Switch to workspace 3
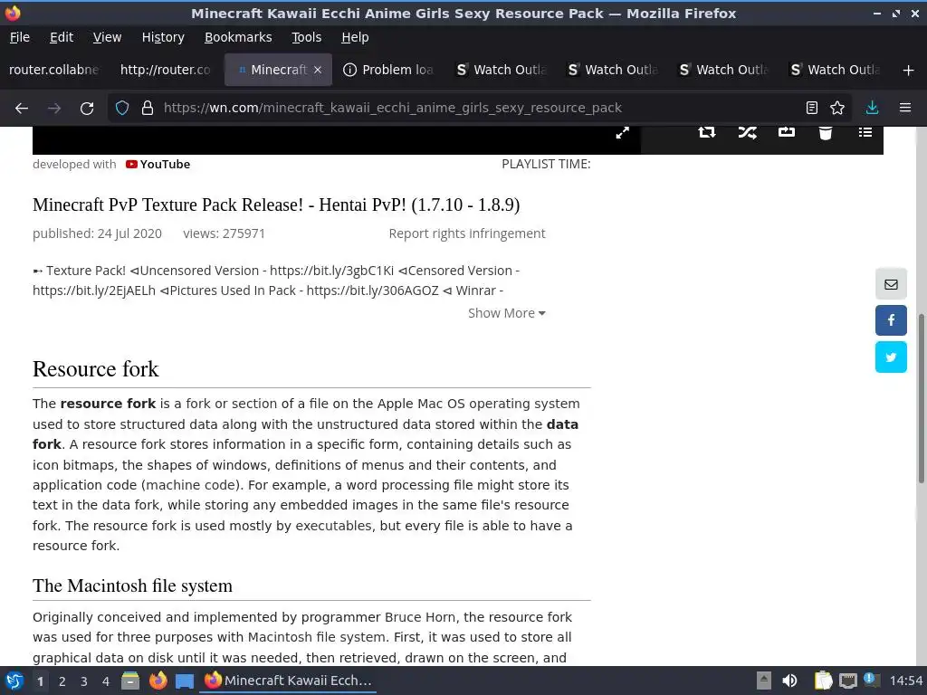The width and height of the screenshot is (927, 695). 84,681
